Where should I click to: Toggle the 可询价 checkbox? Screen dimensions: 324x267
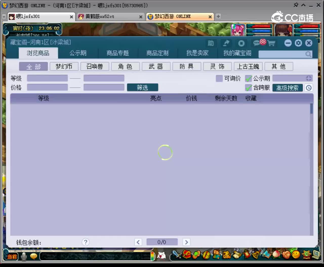(x=219, y=78)
